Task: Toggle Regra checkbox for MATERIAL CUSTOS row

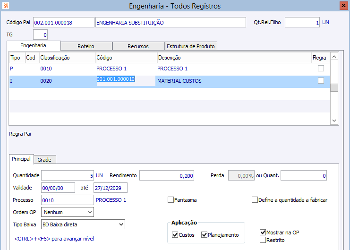Action: click(x=321, y=81)
